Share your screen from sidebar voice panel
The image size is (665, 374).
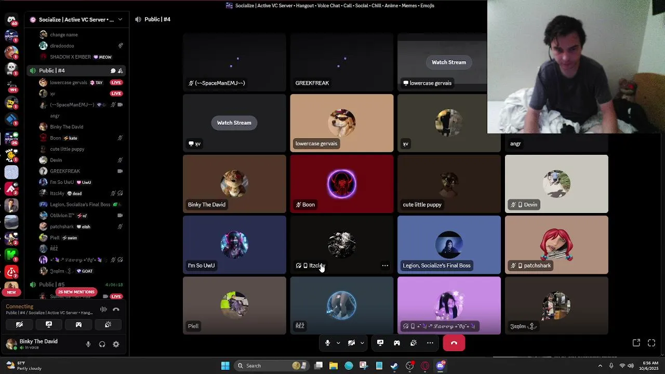pos(49,325)
